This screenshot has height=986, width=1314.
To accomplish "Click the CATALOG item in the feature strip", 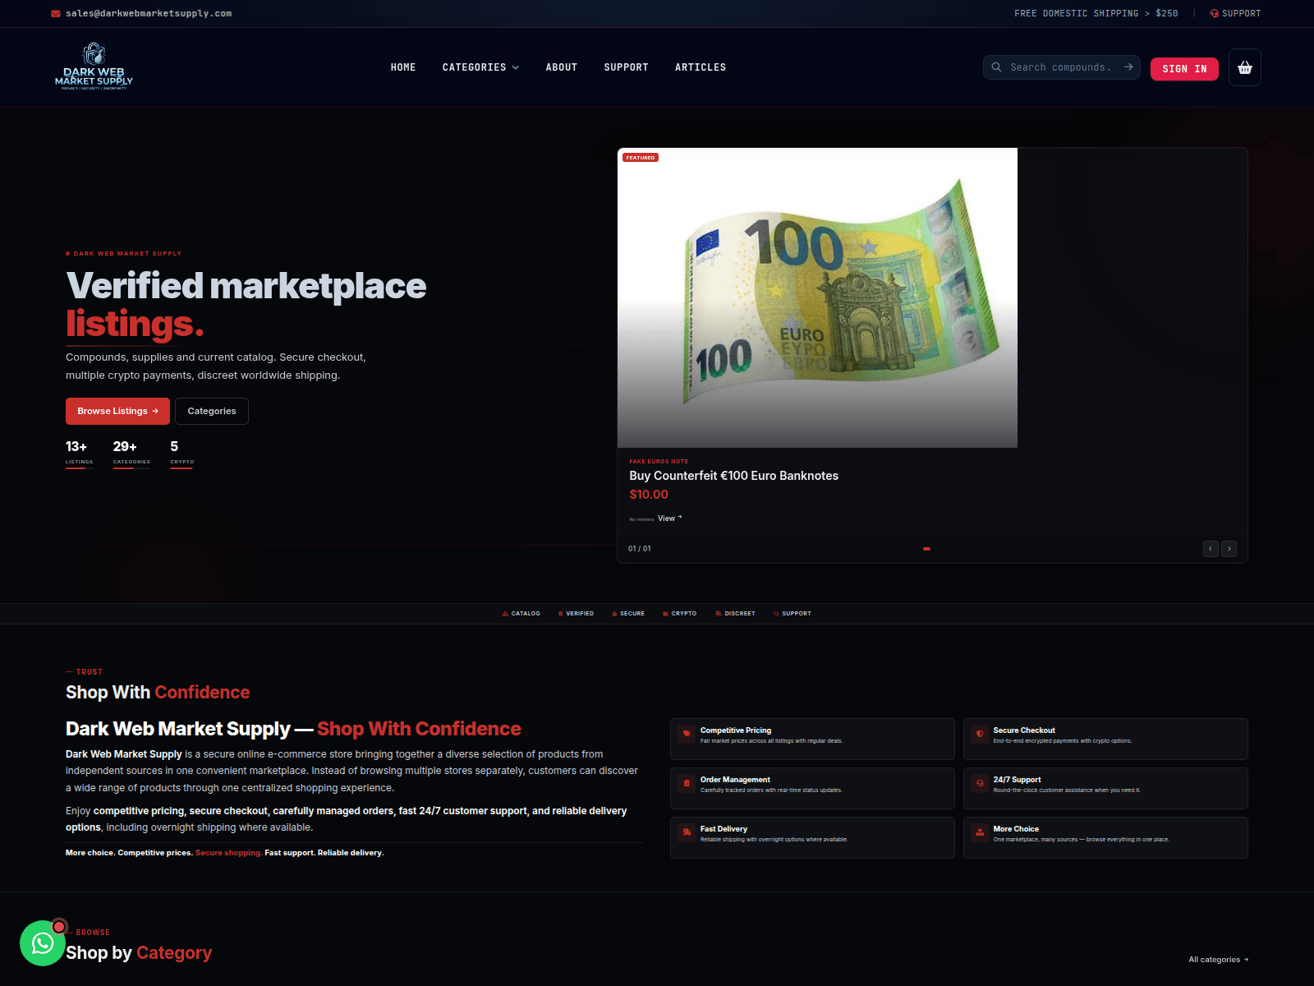I will coord(521,614).
